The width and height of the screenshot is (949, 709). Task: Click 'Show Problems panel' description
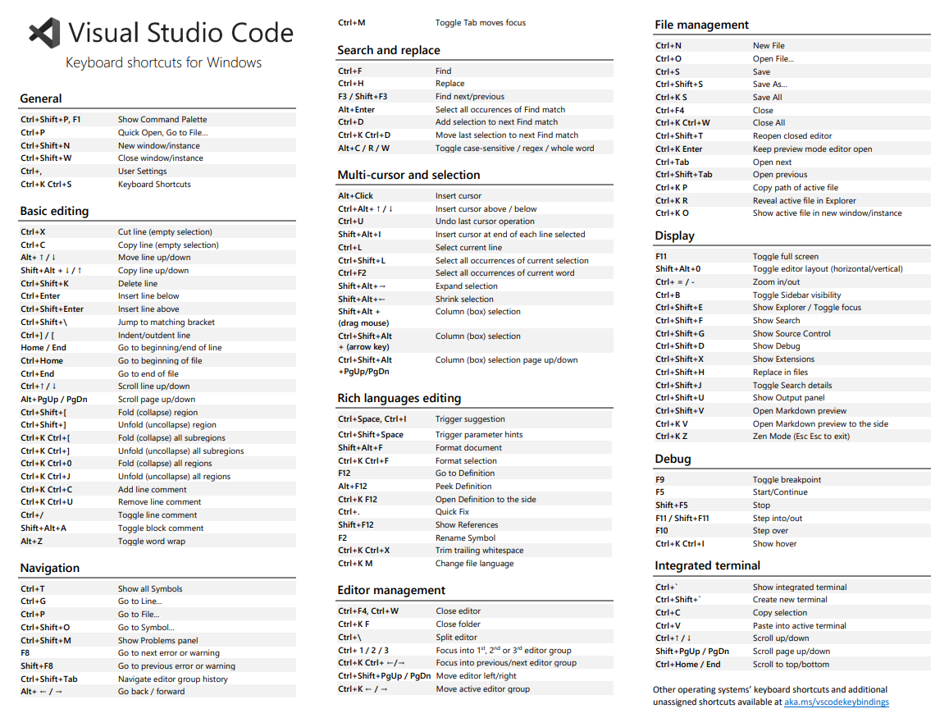click(157, 640)
